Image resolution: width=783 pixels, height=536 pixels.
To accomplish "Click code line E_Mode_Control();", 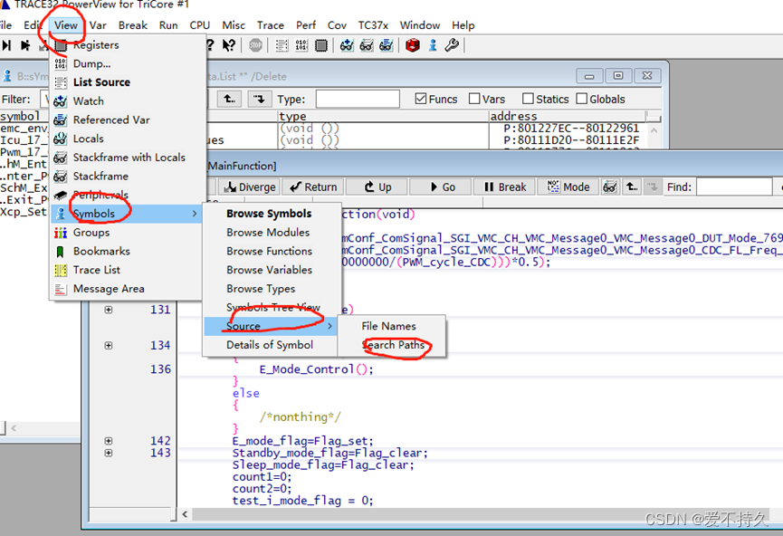I will pos(316,369).
